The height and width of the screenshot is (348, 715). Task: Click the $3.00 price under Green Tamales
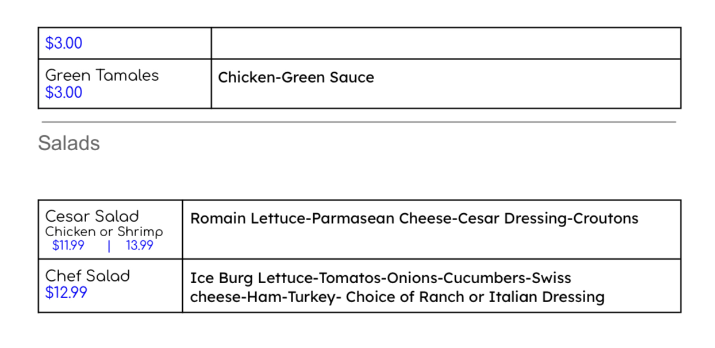(x=64, y=92)
